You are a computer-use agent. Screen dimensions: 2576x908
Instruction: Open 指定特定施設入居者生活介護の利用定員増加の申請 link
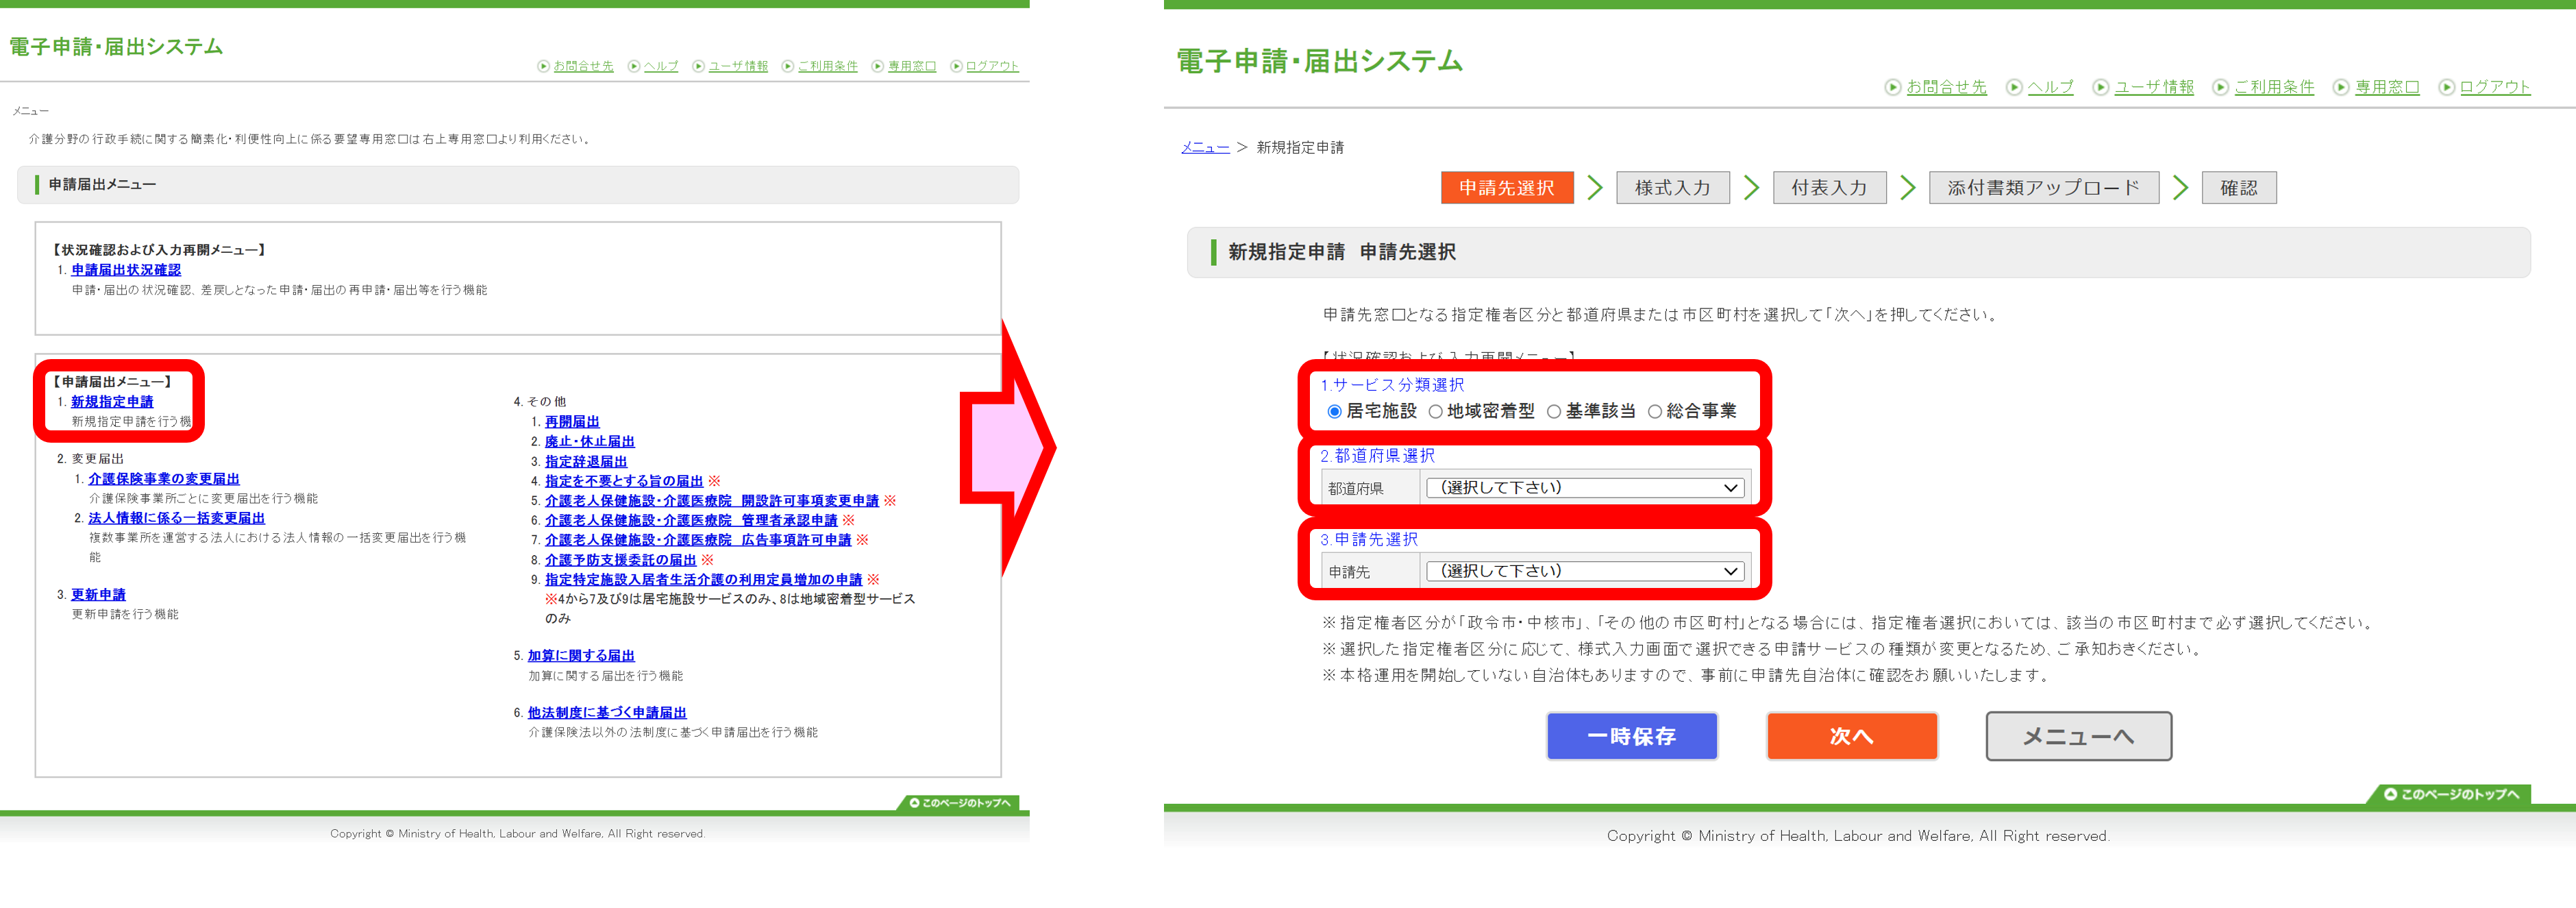pos(703,580)
